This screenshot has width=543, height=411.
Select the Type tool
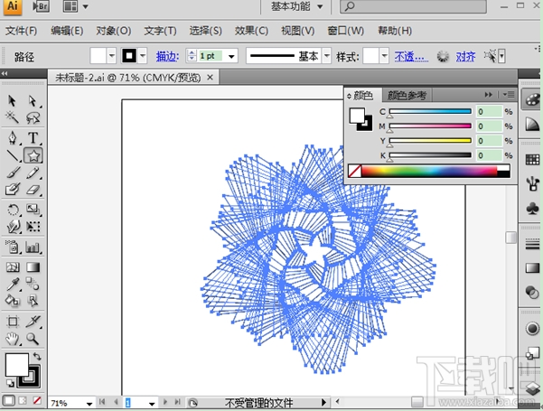pos(33,137)
